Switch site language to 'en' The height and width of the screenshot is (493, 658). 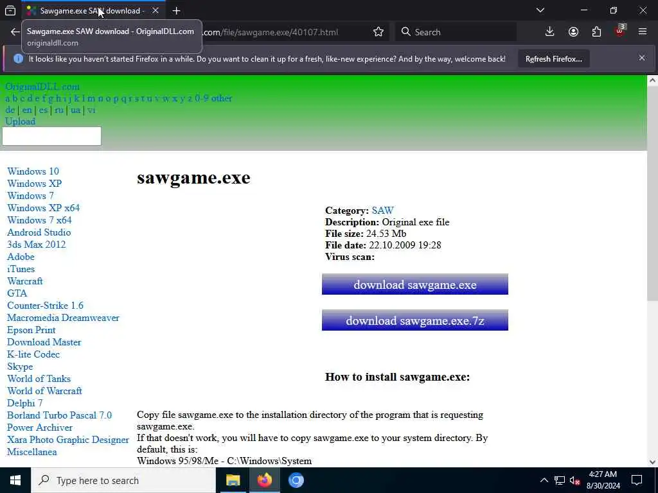(27, 110)
